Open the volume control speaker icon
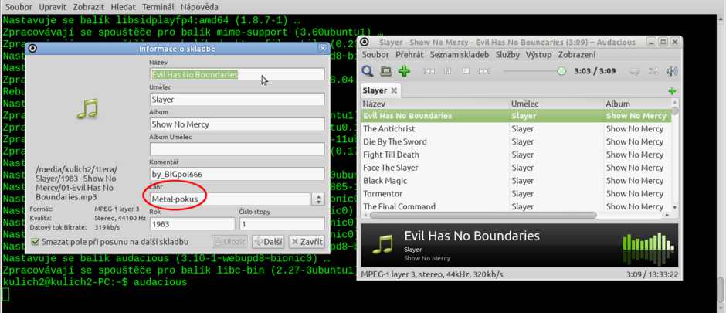 671,71
